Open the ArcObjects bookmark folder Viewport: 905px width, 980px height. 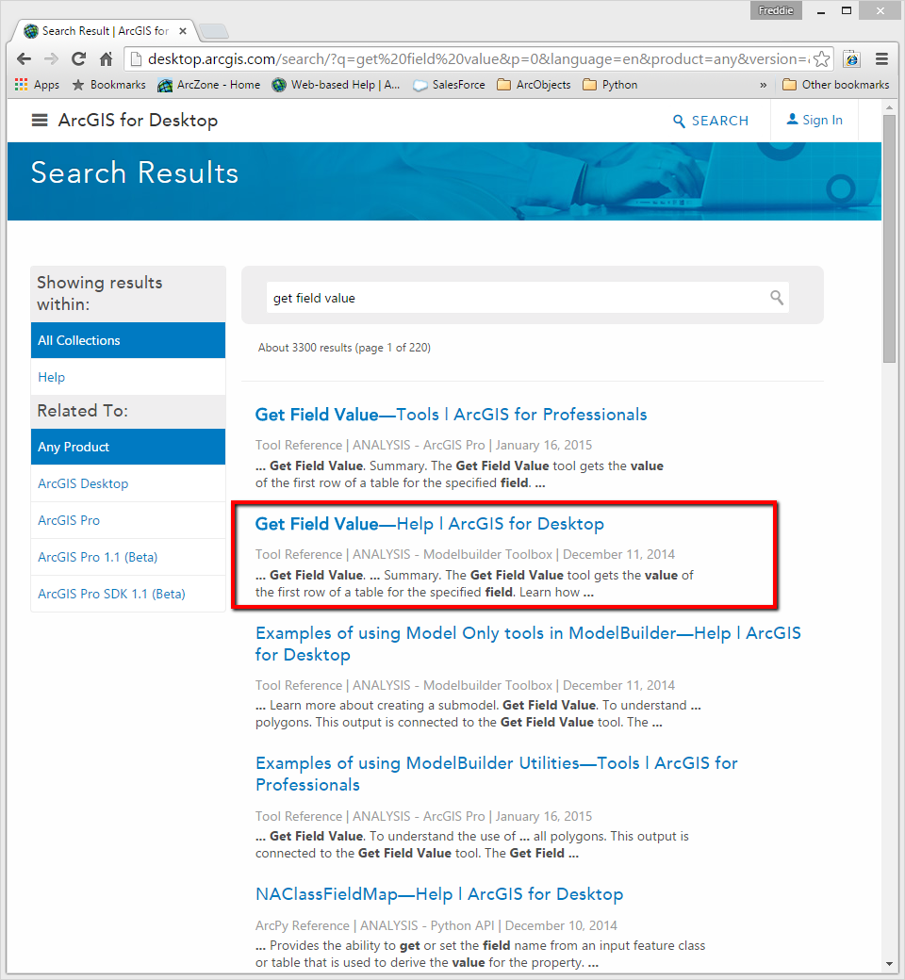tap(534, 85)
